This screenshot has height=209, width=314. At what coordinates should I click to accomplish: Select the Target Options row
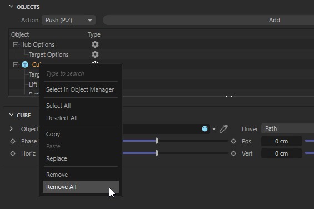(161, 54)
